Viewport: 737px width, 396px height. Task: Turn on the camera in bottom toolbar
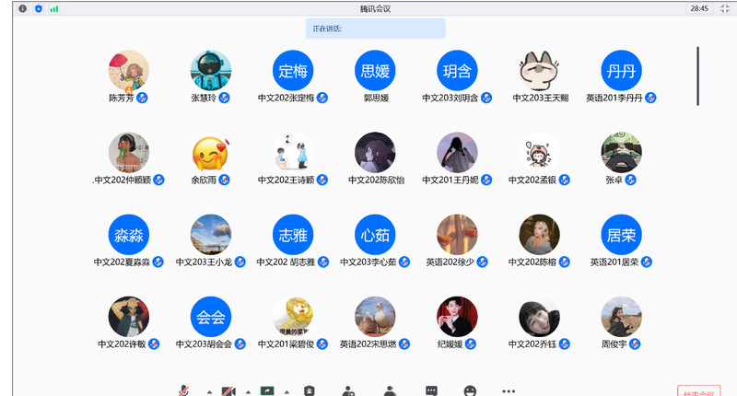(228, 390)
